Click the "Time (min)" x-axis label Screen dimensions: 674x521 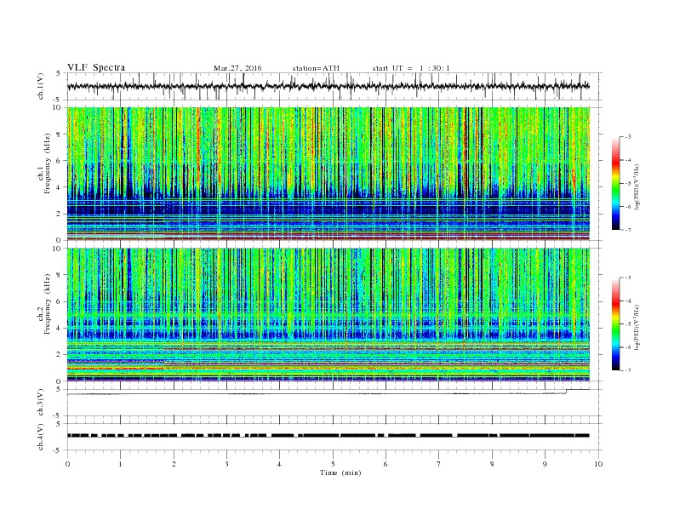click(340, 472)
